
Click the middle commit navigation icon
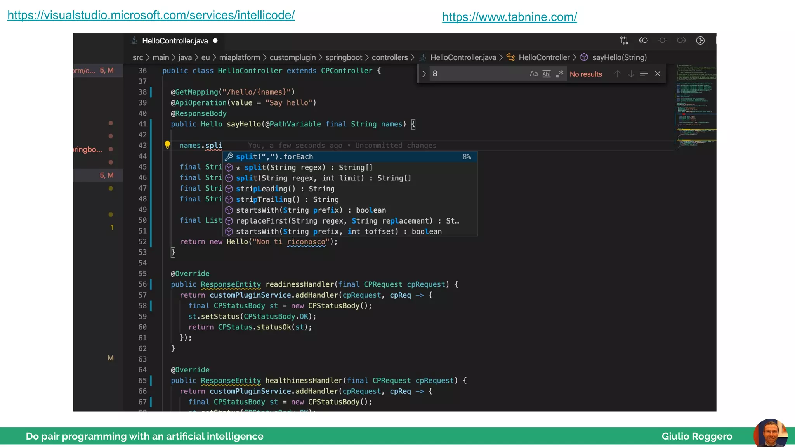pyautogui.click(x=662, y=40)
